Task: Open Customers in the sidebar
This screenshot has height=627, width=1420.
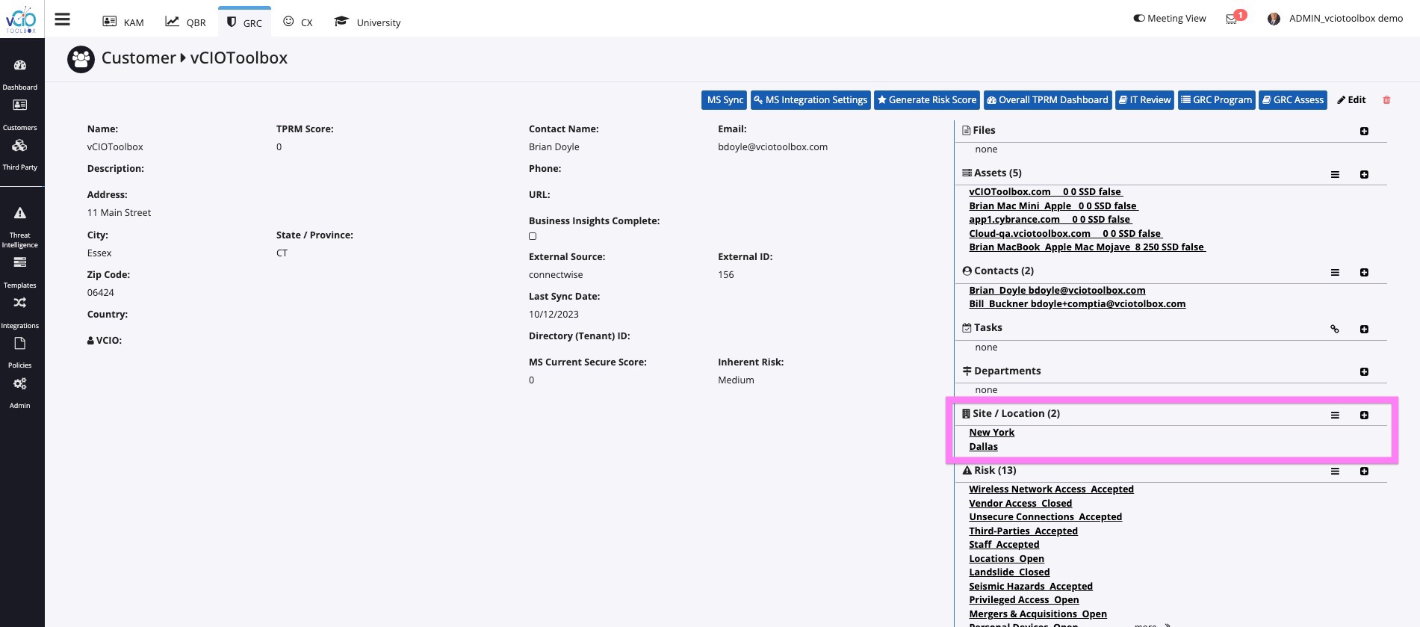Action: click(x=20, y=115)
